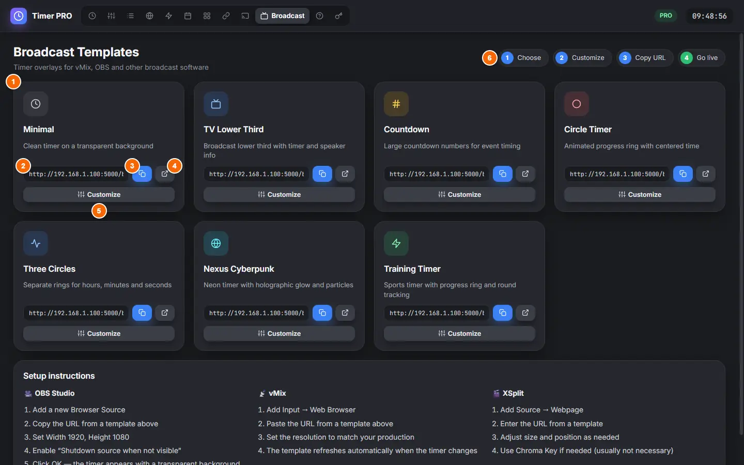
Task: Open Minimal template in new window
Action: [165, 174]
